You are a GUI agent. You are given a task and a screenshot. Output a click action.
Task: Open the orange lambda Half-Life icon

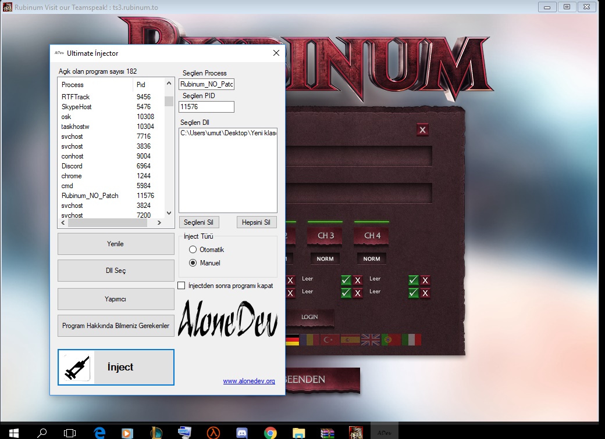click(x=213, y=433)
